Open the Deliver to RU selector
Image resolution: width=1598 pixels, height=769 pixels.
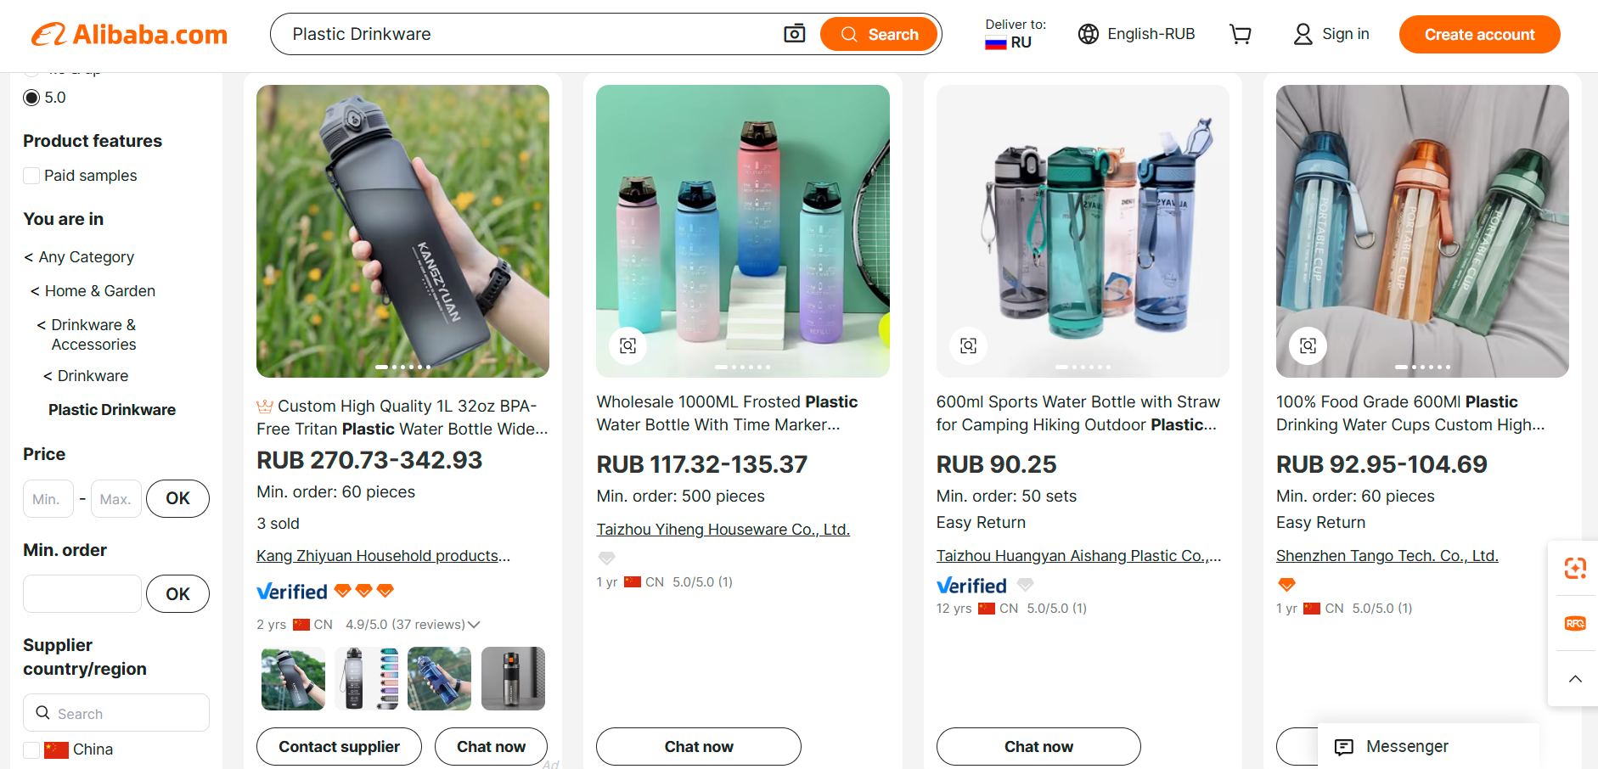tap(1015, 34)
